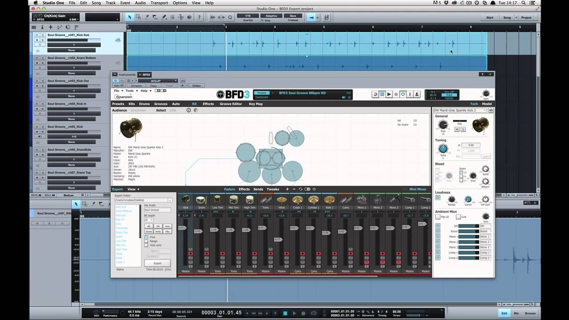Open the question mark help tool
Image resolution: width=569 pixels, height=320 pixels.
tap(199, 17)
